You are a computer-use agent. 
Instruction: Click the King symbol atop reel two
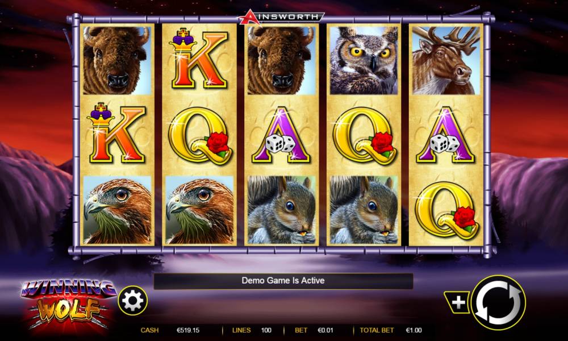point(198,59)
